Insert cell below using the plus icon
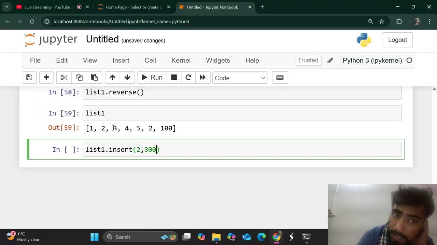 tap(46, 78)
